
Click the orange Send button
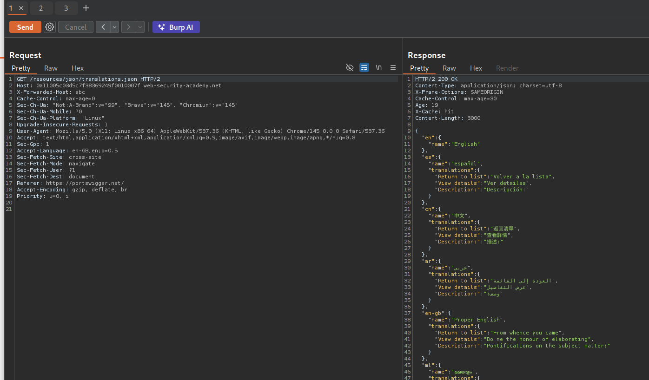point(25,27)
